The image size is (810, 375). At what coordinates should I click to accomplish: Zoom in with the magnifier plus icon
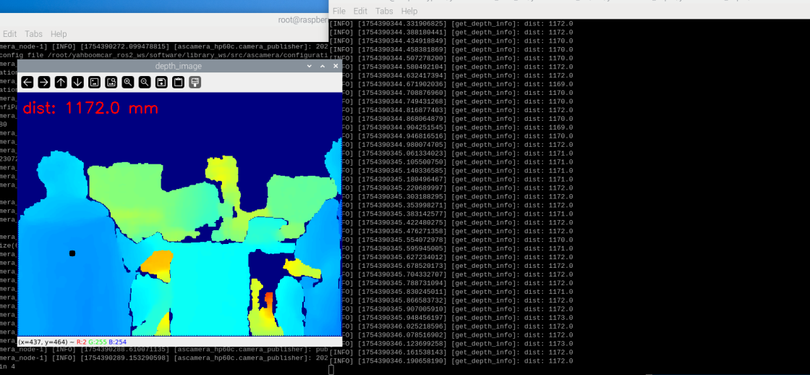coord(128,83)
